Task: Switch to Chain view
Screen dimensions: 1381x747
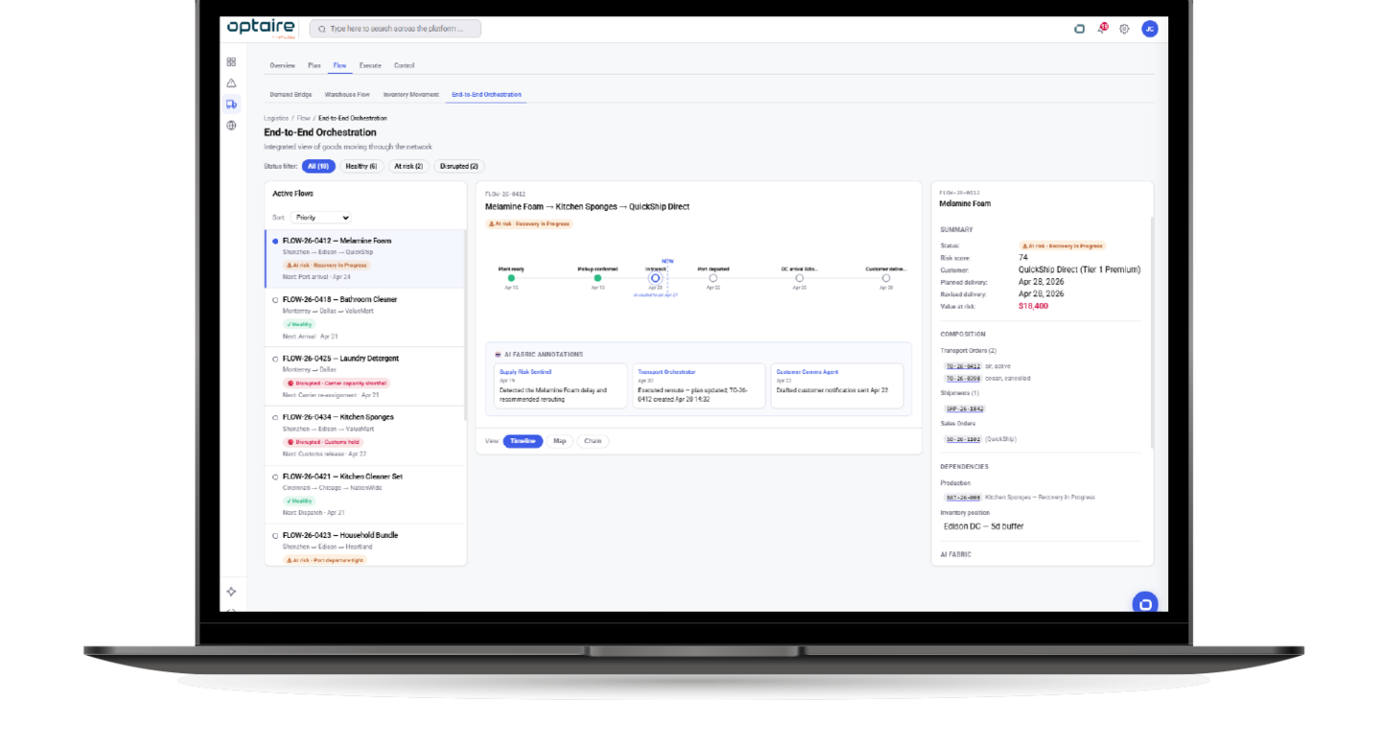Action: point(593,441)
